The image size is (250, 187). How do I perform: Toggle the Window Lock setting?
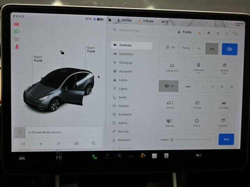coord(224,69)
